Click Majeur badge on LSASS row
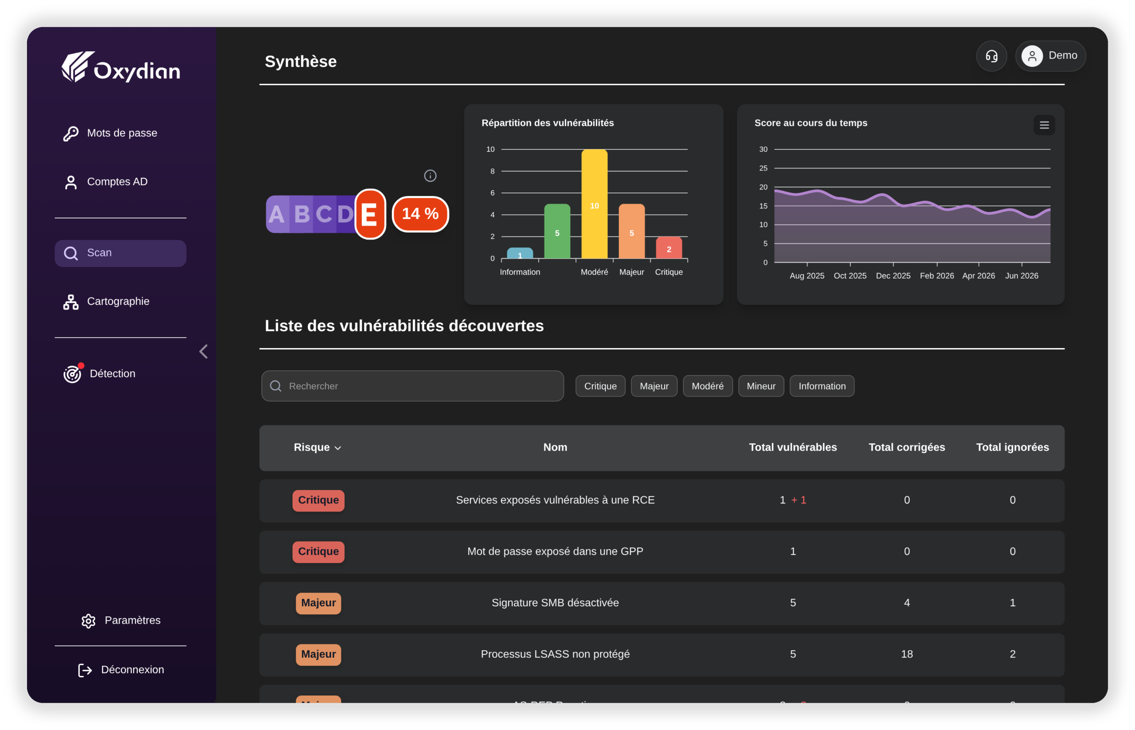The image size is (1135, 730). tap(318, 655)
